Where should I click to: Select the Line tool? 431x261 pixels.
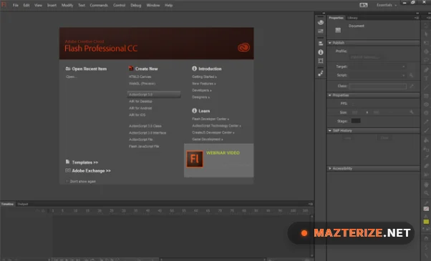point(426,87)
